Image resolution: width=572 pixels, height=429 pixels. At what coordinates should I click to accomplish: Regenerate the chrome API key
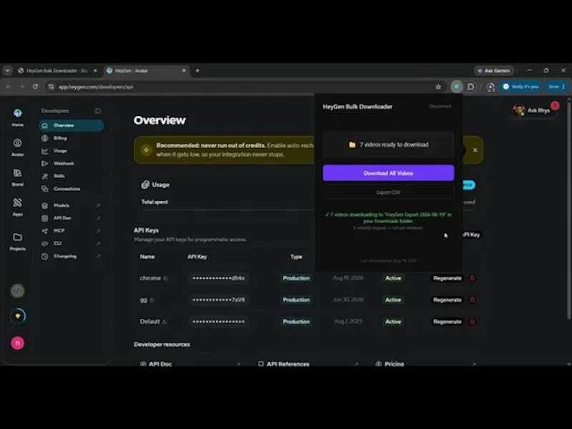[448, 278]
